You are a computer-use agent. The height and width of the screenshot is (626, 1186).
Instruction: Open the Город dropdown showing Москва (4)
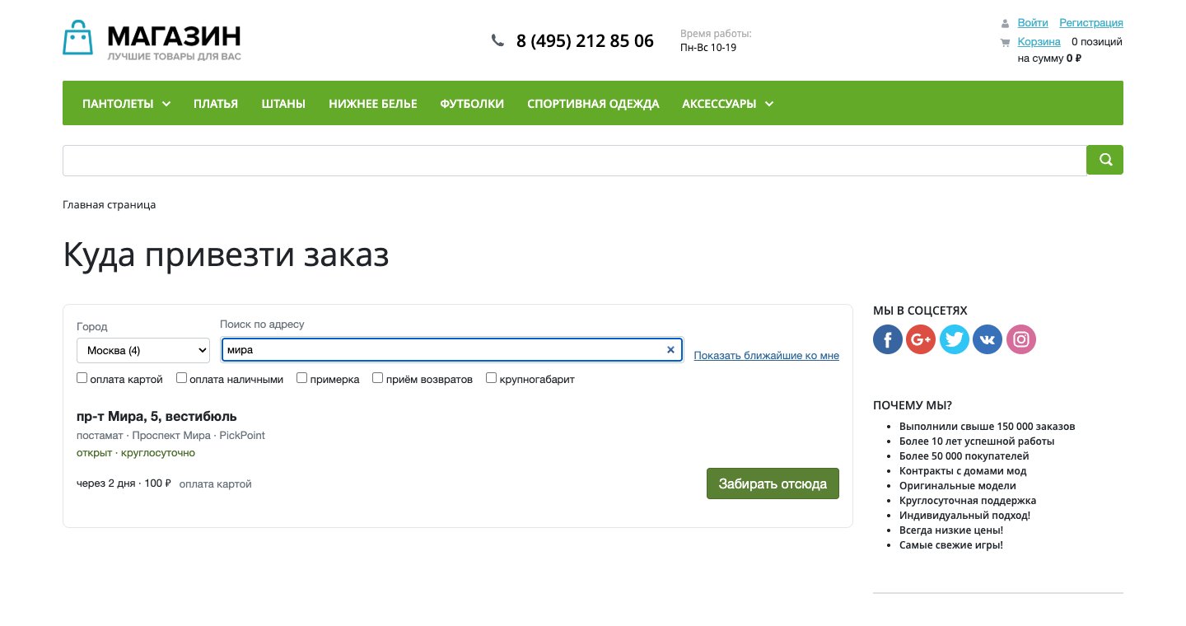click(x=143, y=350)
